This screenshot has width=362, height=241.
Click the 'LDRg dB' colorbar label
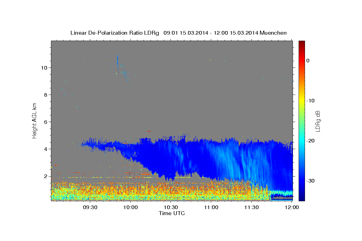[317, 121]
